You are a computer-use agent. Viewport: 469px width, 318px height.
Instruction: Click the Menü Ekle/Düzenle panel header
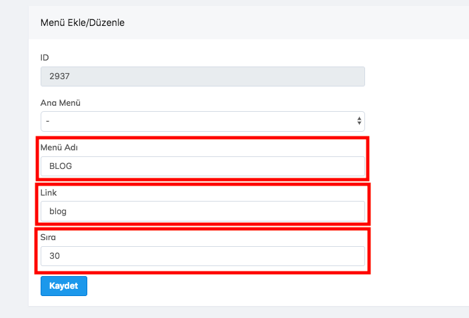coord(83,23)
